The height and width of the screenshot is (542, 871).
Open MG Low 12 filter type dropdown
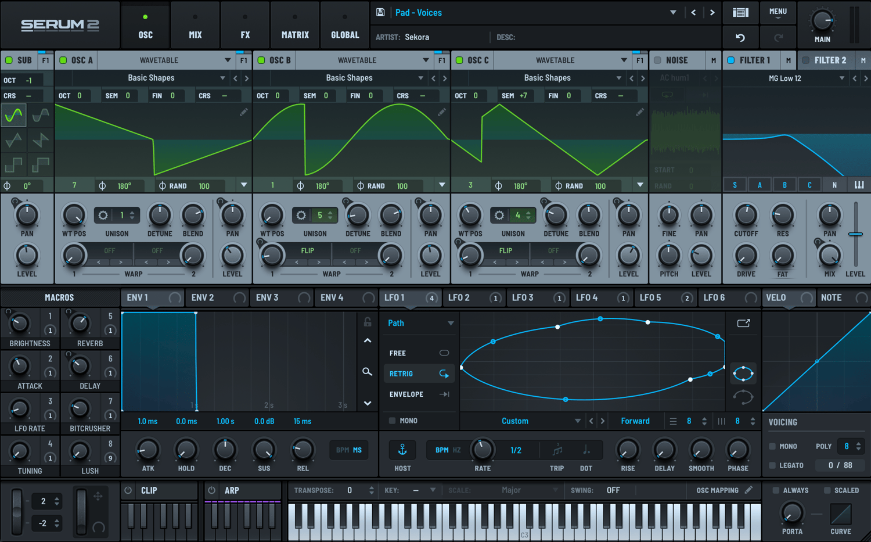coord(786,78)
